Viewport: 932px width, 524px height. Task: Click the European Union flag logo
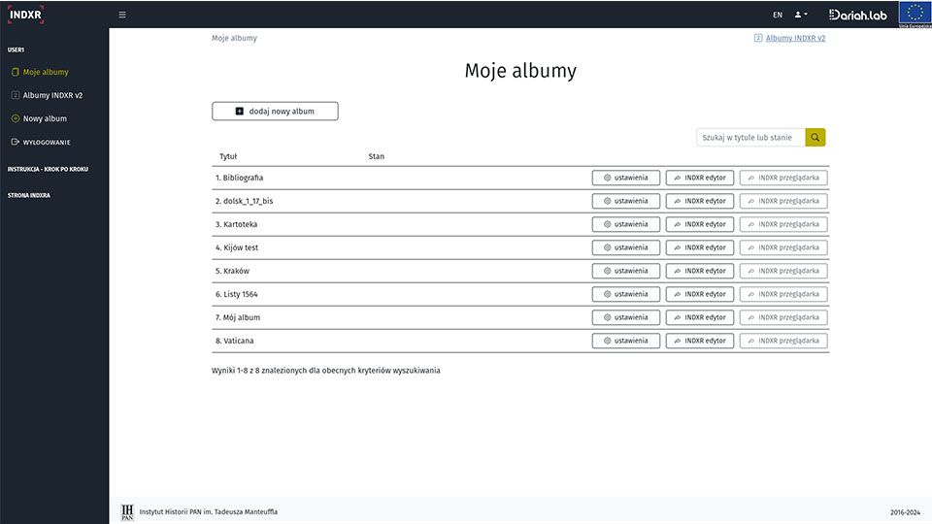tap(915, 14)
